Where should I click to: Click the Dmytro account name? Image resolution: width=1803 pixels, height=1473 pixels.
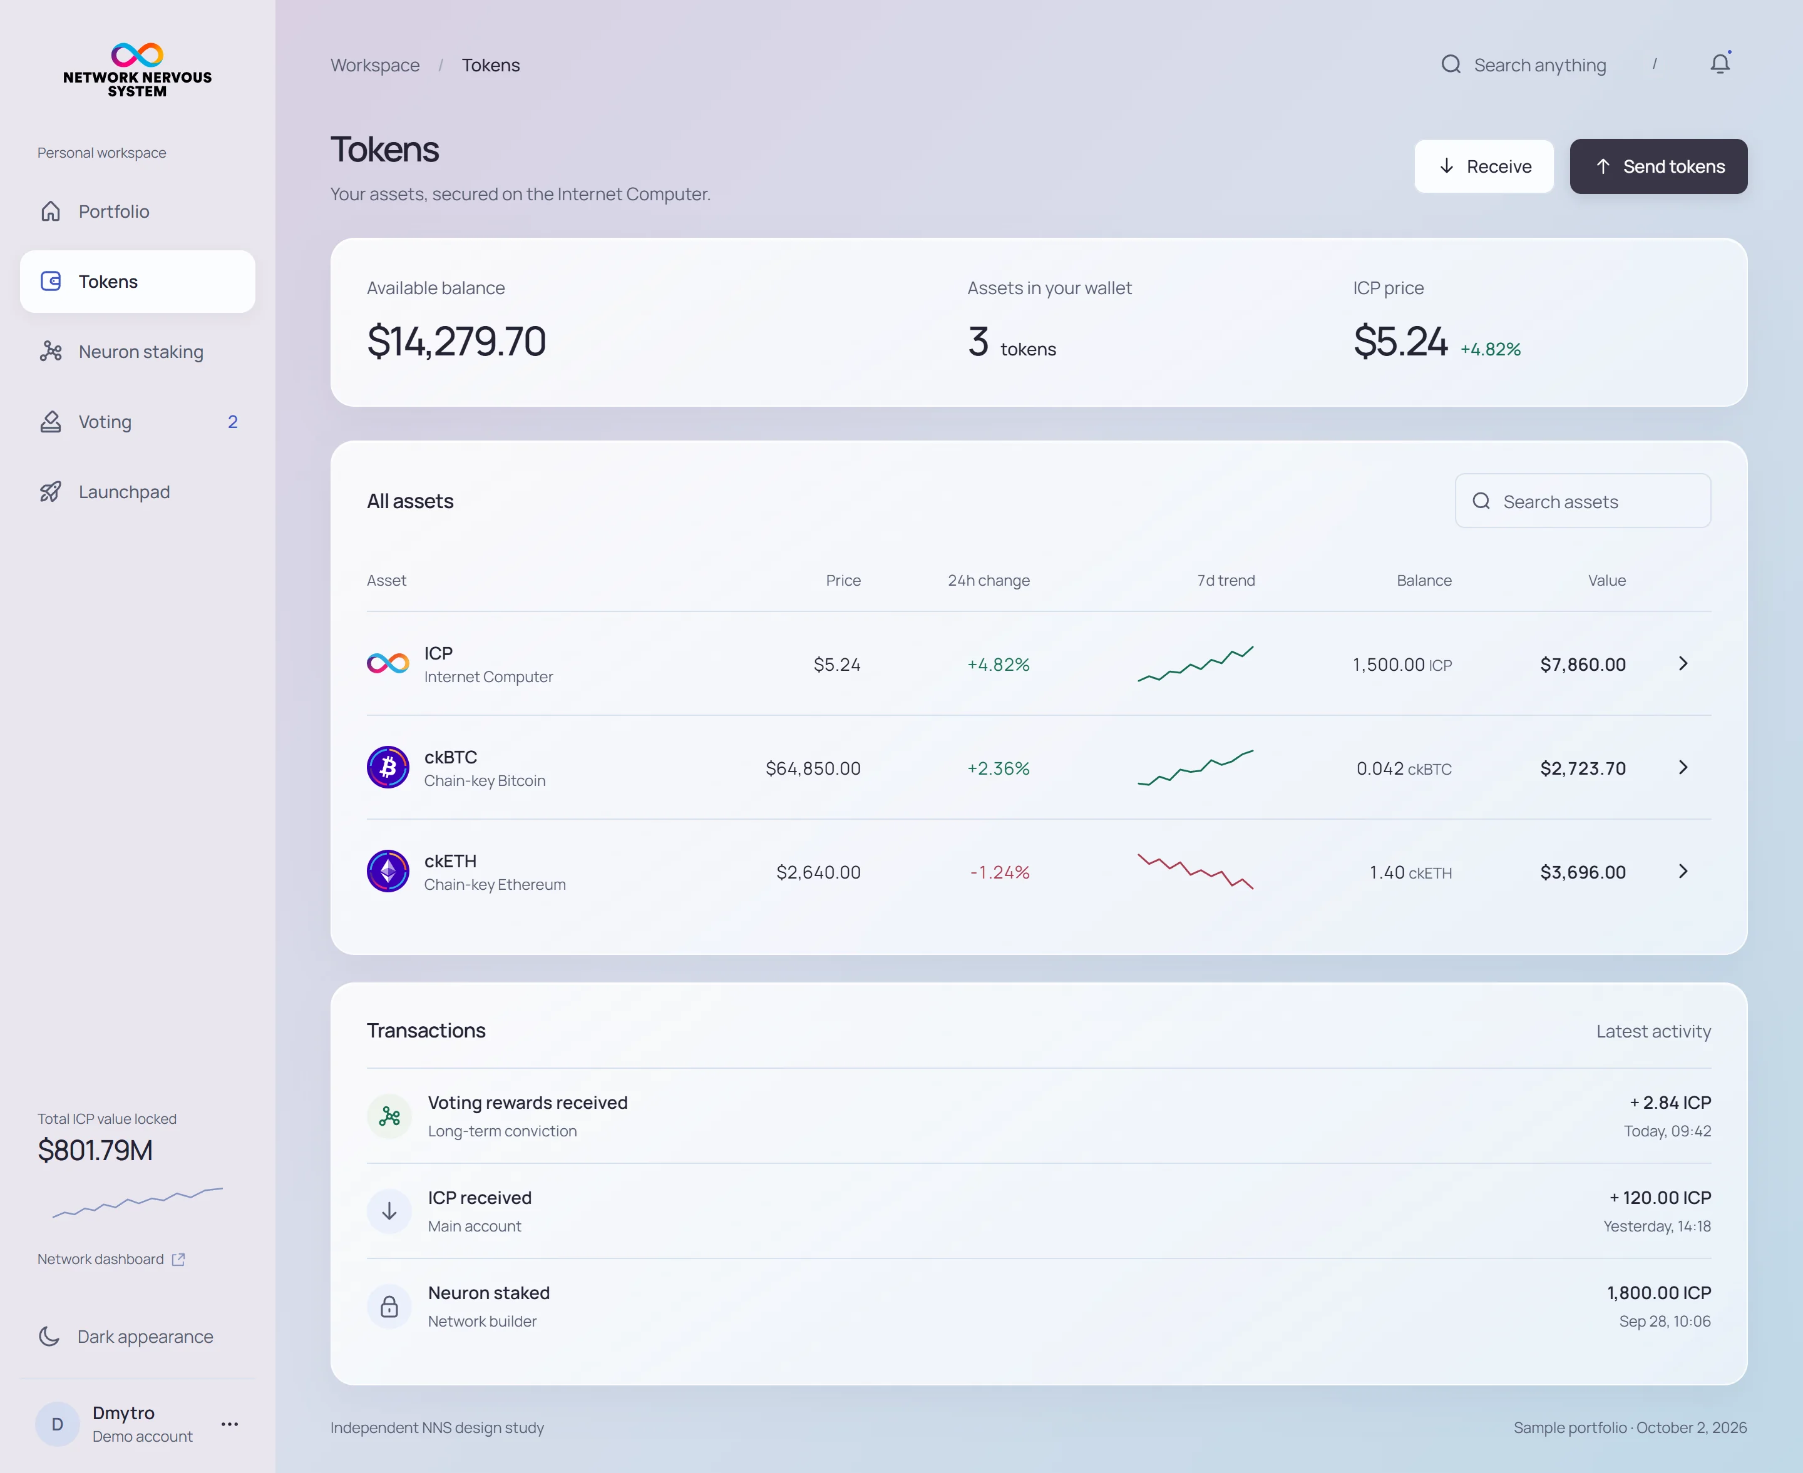tap(123, 1413)
